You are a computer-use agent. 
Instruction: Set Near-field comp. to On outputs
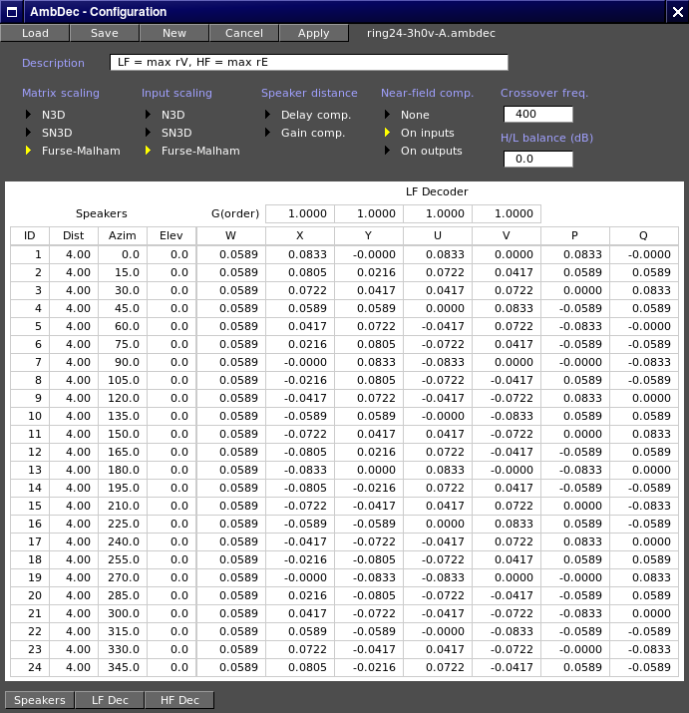[423, 151]
